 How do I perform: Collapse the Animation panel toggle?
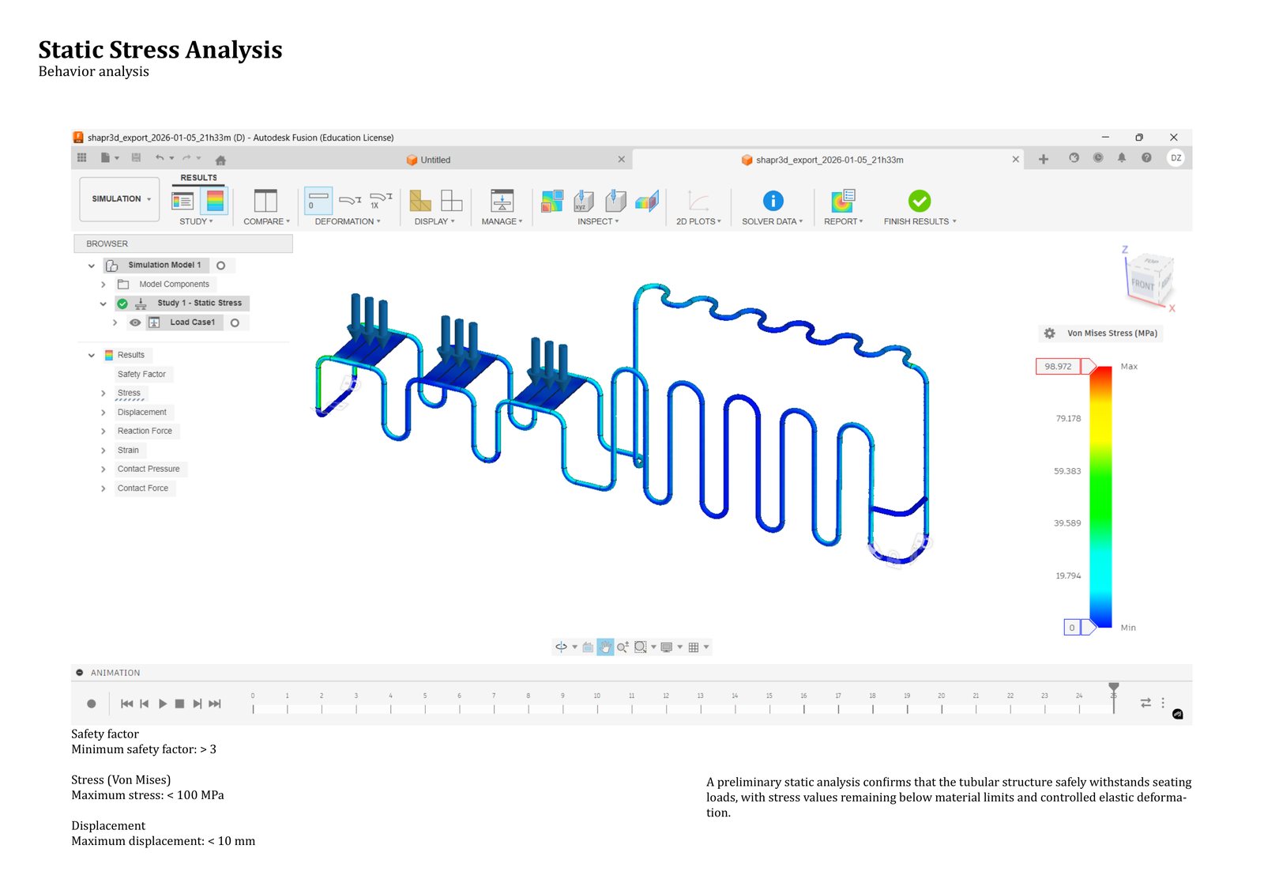pyautogui.click(x=80, y=673)
